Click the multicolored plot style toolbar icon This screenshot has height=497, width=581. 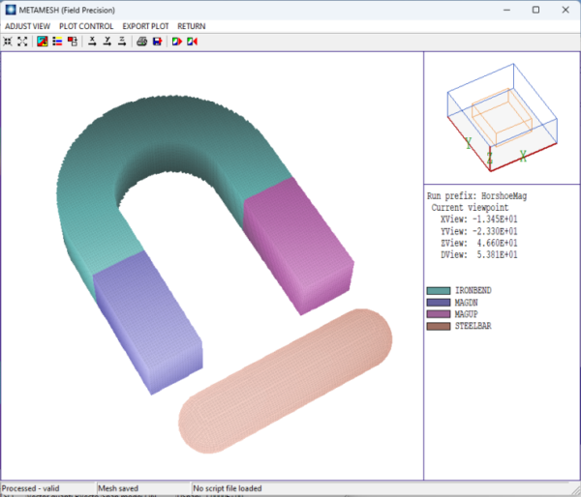pos(43,42)
